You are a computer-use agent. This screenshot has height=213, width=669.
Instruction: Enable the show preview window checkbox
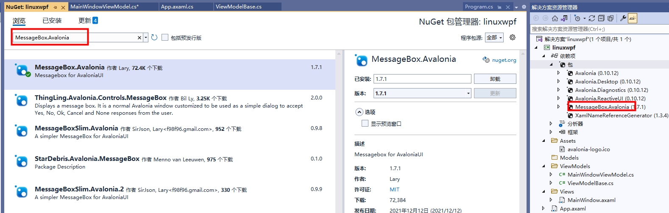tap(365, 123)
